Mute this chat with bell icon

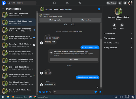tap(114, 25)
